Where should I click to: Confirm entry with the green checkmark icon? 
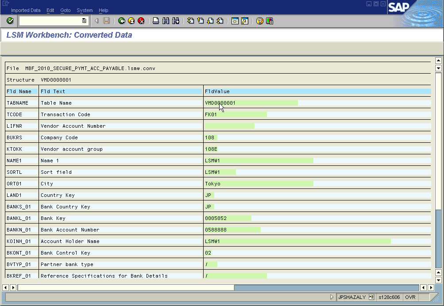(9, 20)
